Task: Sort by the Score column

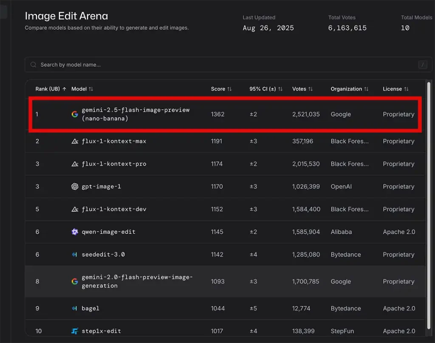Action: (x=229, y=89)
